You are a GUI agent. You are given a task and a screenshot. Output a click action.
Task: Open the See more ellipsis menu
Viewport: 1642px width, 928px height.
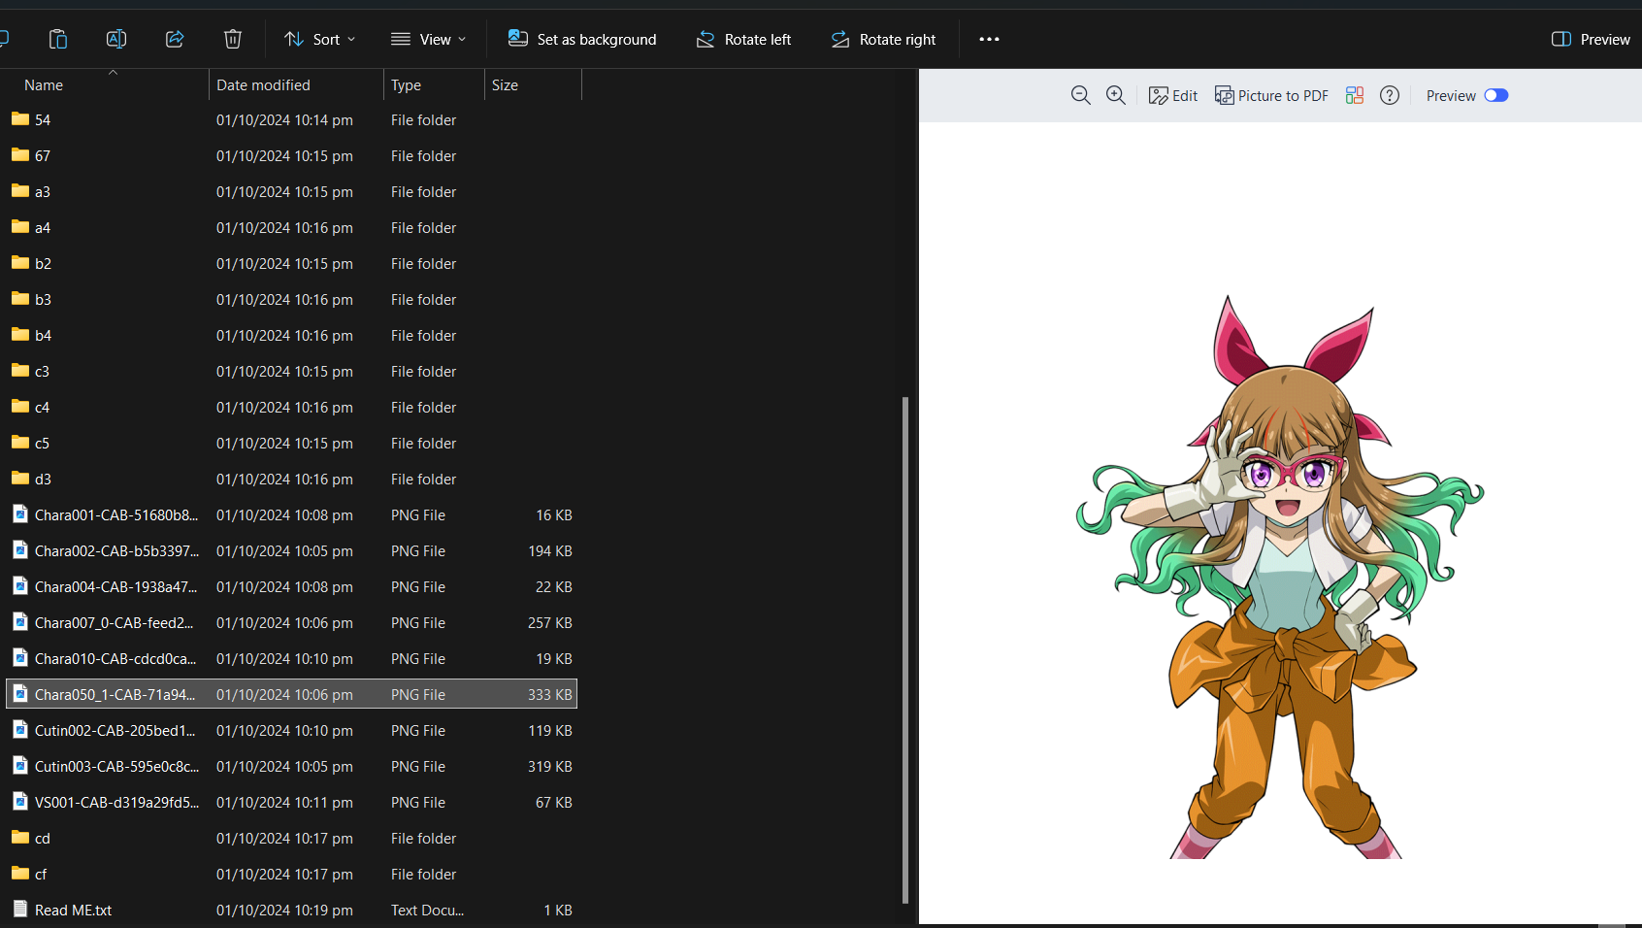(989, 39)
